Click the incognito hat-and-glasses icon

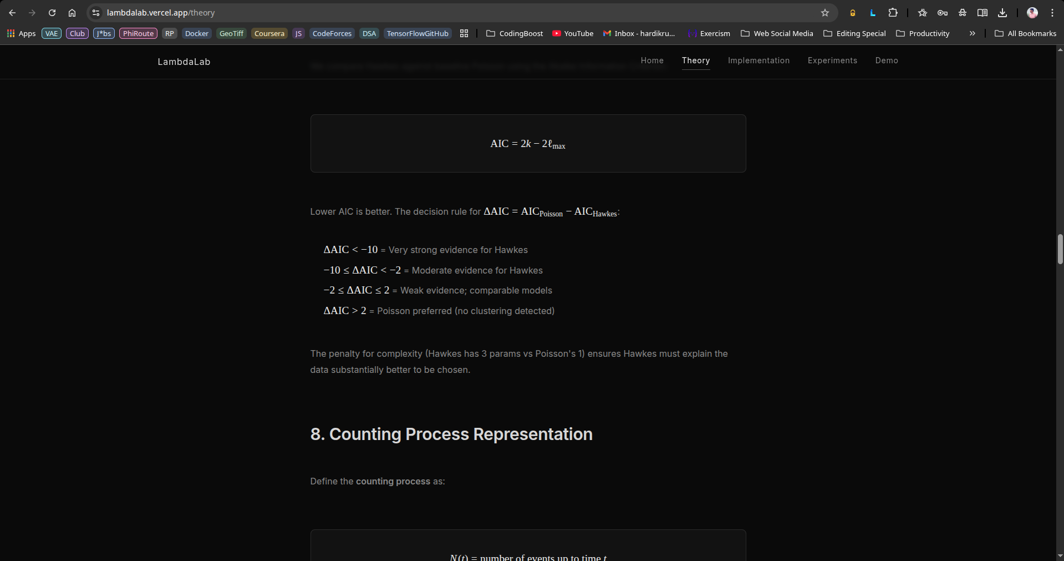click(x=963, y=13)
